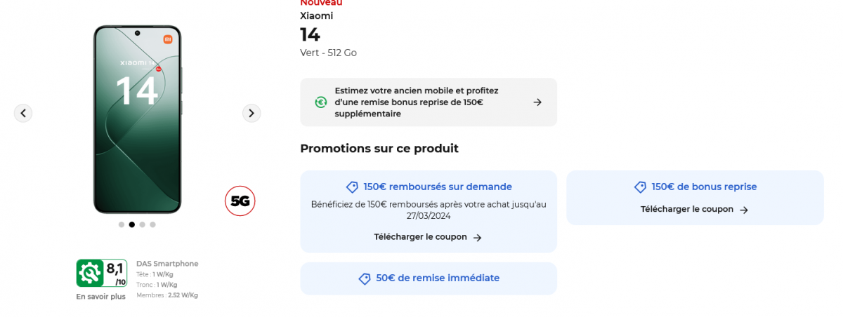Click the 150€ bonus reprise tag icon
The image size is (843, 317).
point(640,187)
